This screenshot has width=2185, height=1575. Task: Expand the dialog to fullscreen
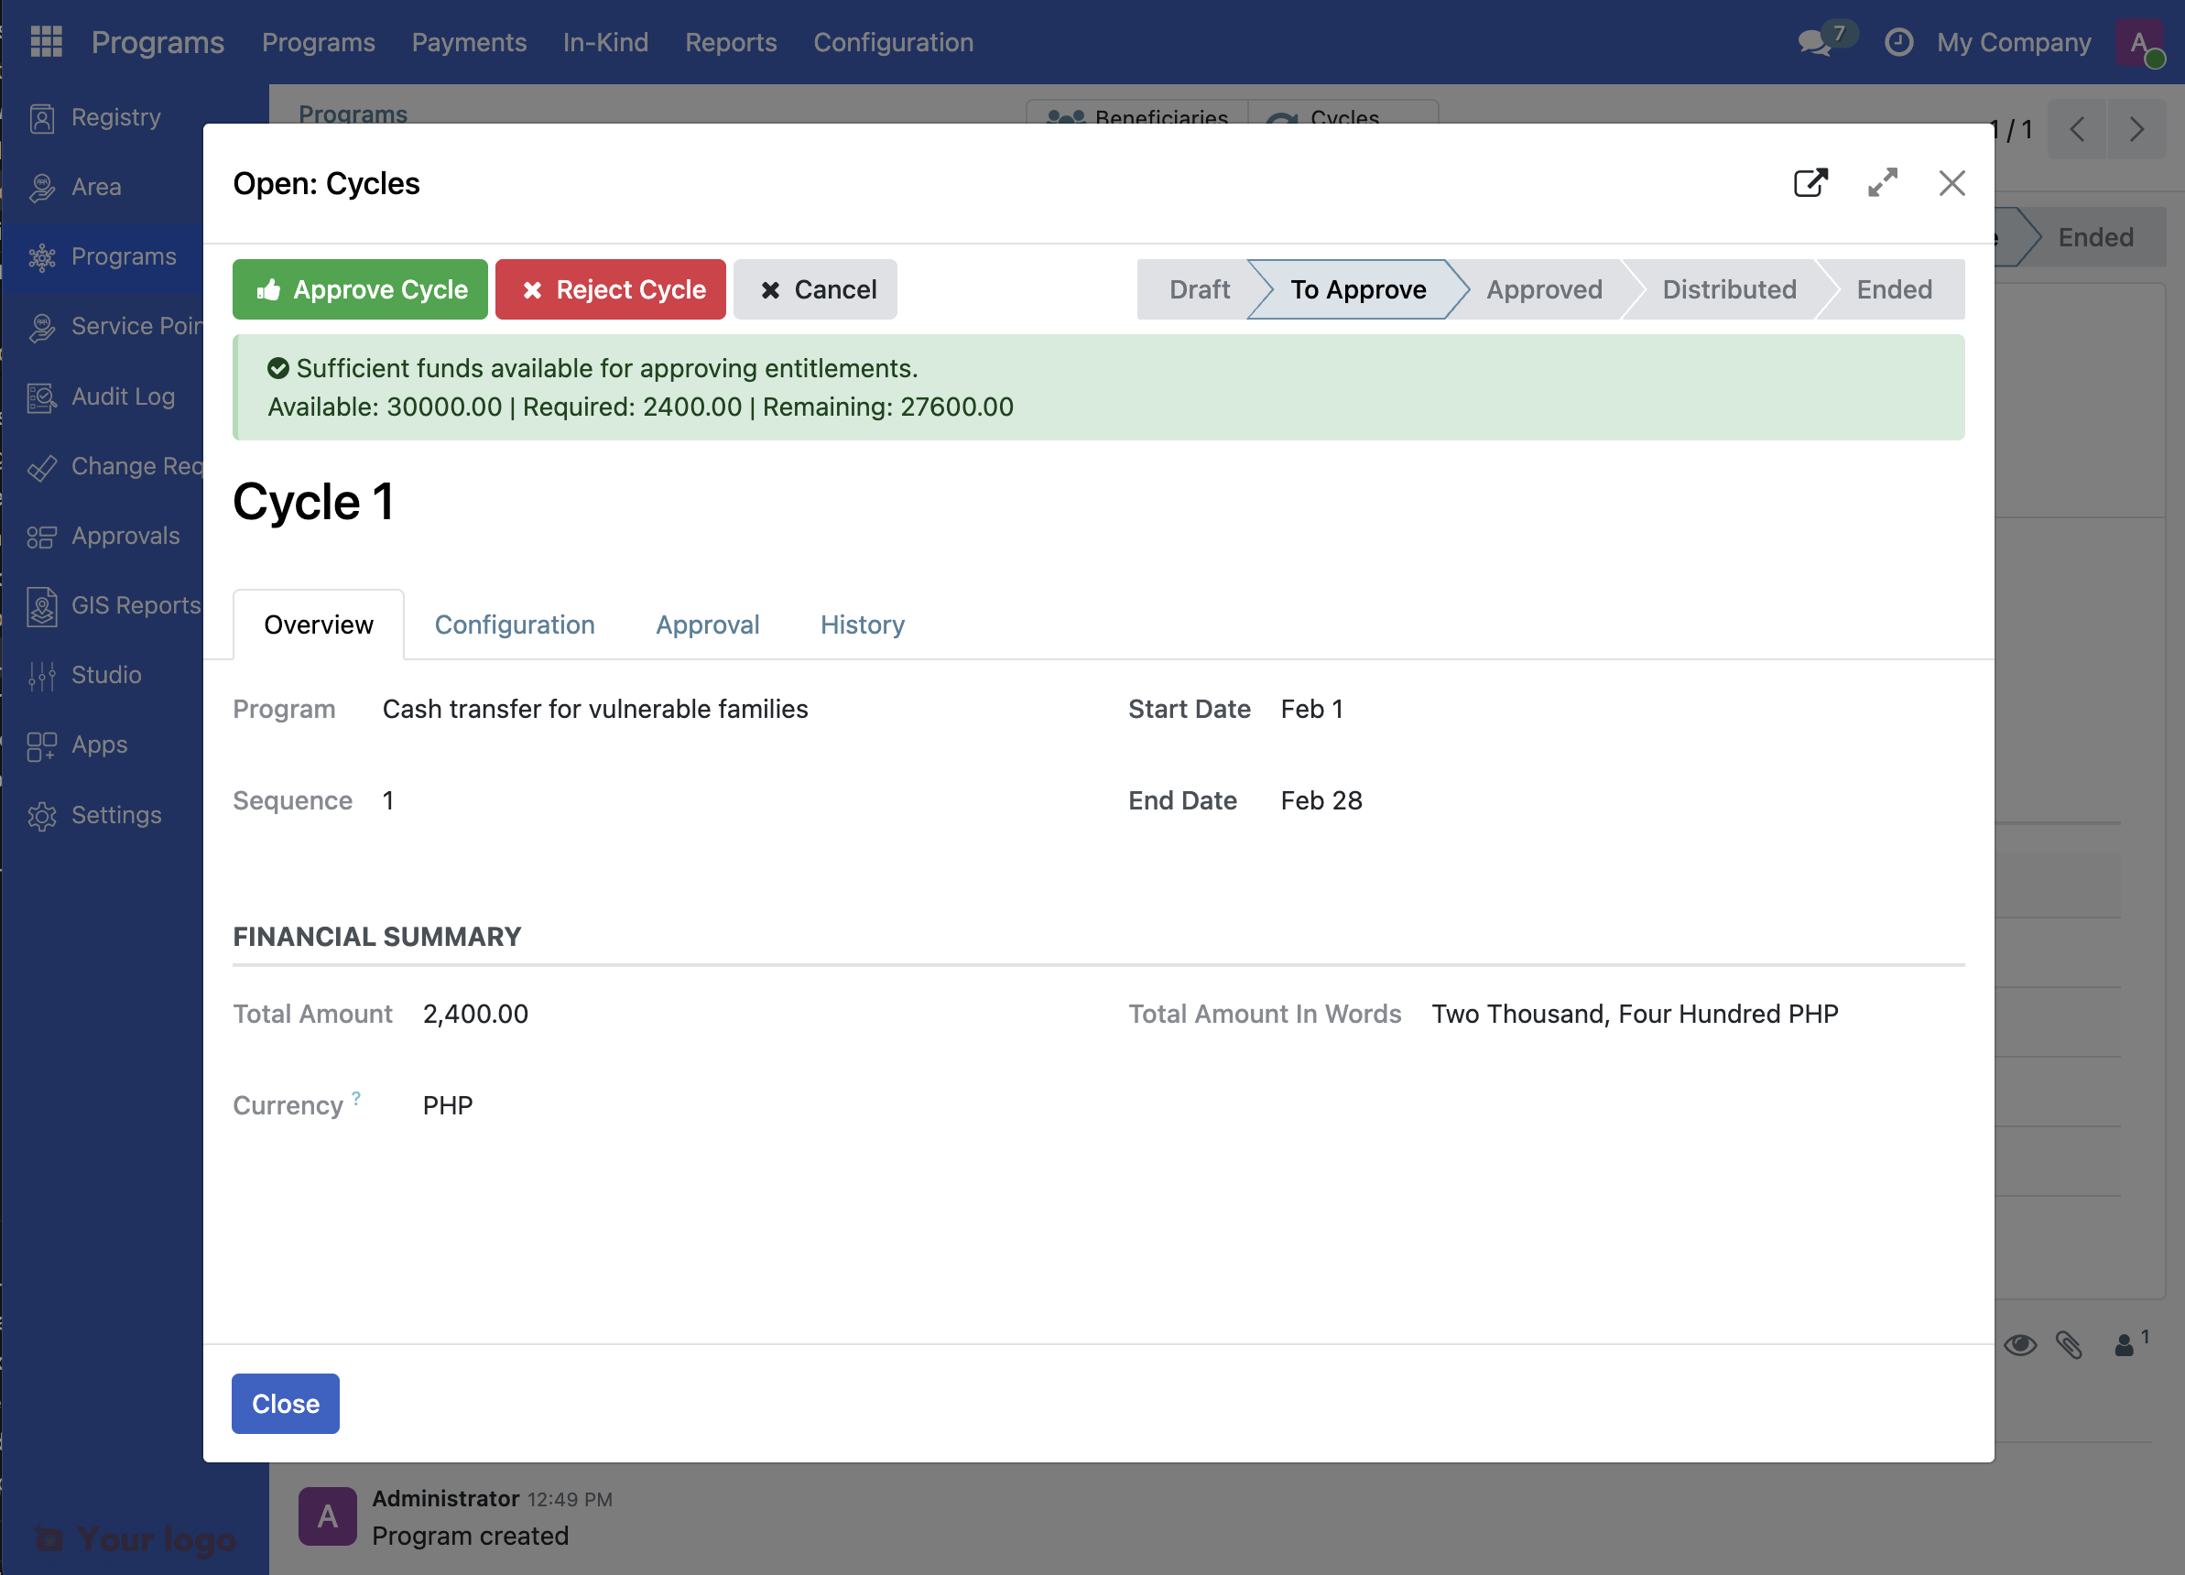(1882, 183)
